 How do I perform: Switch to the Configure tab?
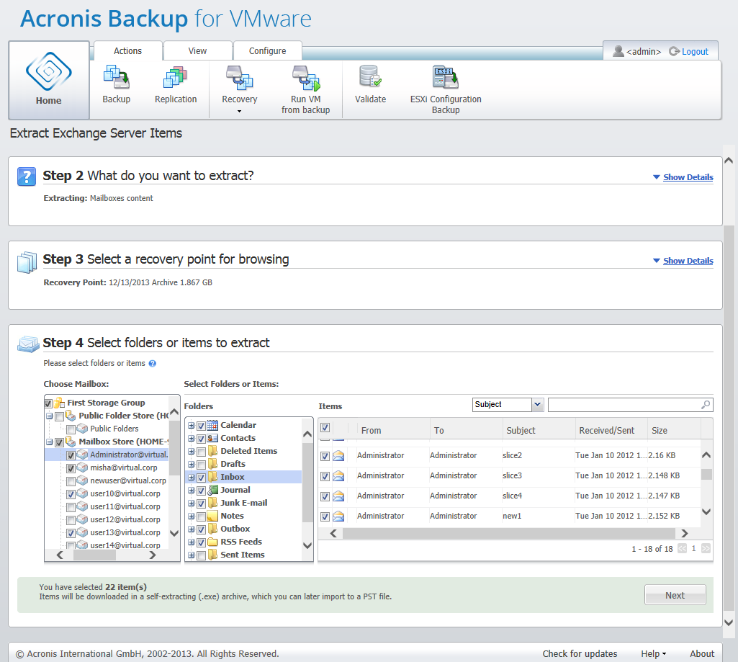tap(267, 51)
